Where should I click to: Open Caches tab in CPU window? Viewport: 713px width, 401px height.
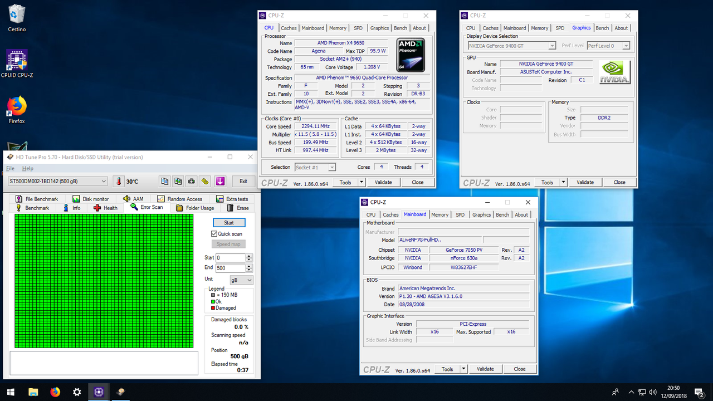click(289, 28)
